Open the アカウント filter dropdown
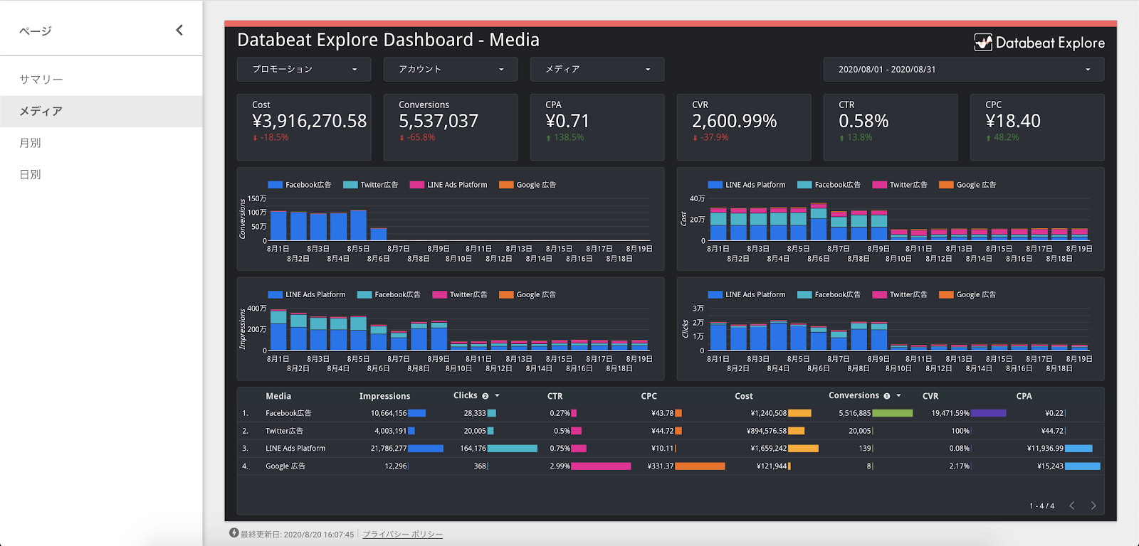Image resolution: width=1139 pixels, height=546 pixels. (451, 69)
